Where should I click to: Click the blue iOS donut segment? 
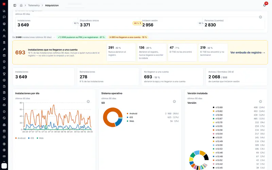119,122
